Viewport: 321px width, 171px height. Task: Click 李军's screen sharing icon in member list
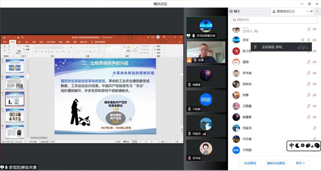click(x=303, y=40)
